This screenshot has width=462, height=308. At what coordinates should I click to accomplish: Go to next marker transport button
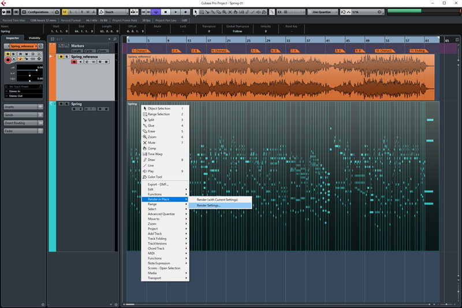coord(149,12)
